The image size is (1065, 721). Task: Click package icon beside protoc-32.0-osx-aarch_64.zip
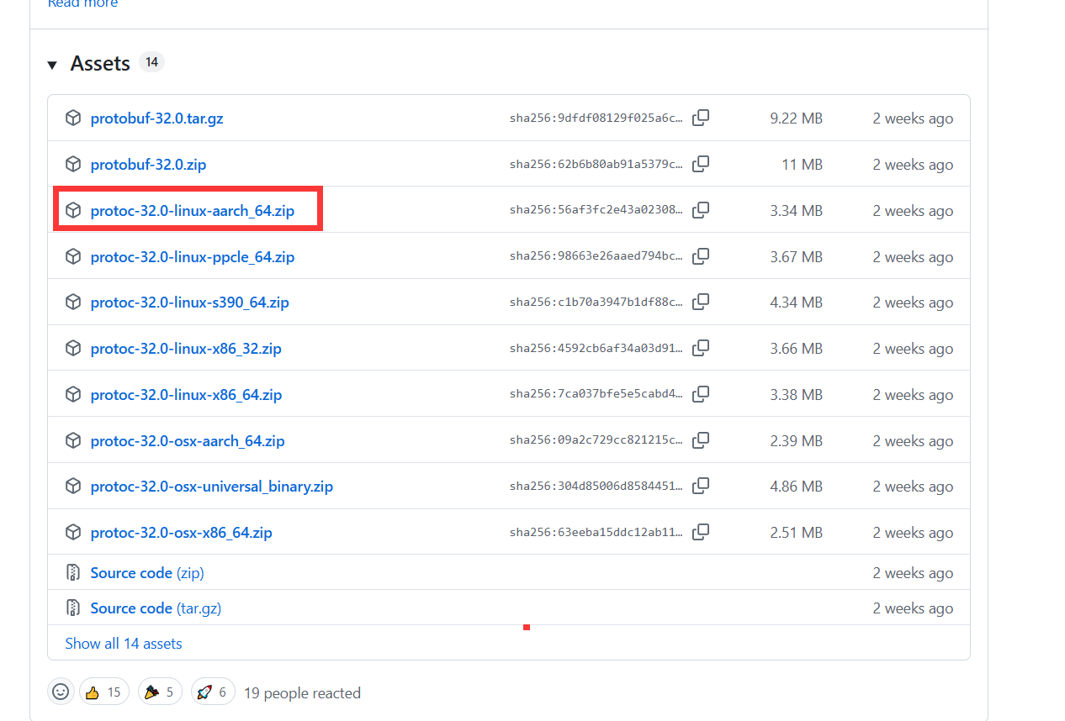click(x=73, y=440)
